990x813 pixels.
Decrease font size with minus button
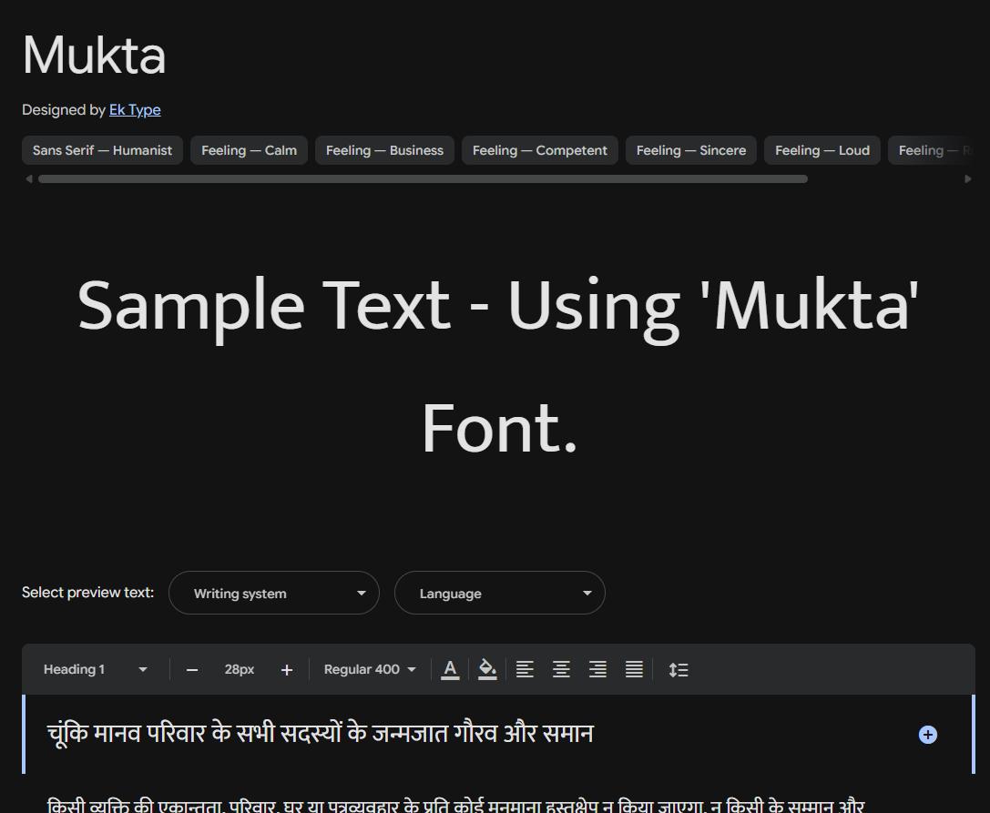click(192, 670)
